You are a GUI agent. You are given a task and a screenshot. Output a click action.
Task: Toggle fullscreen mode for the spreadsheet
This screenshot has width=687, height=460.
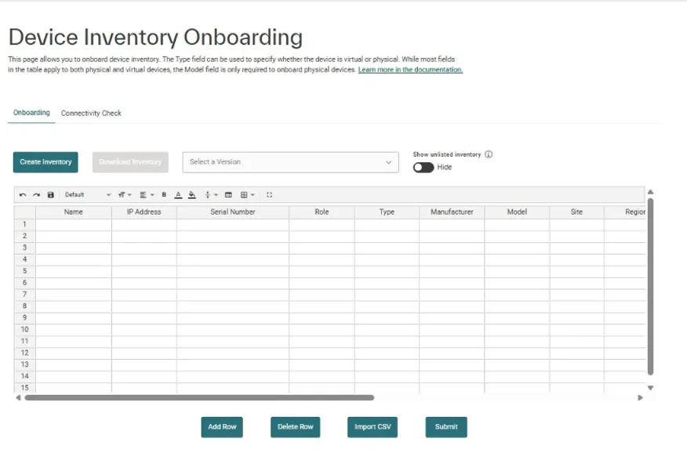click(x=270, y=195)
